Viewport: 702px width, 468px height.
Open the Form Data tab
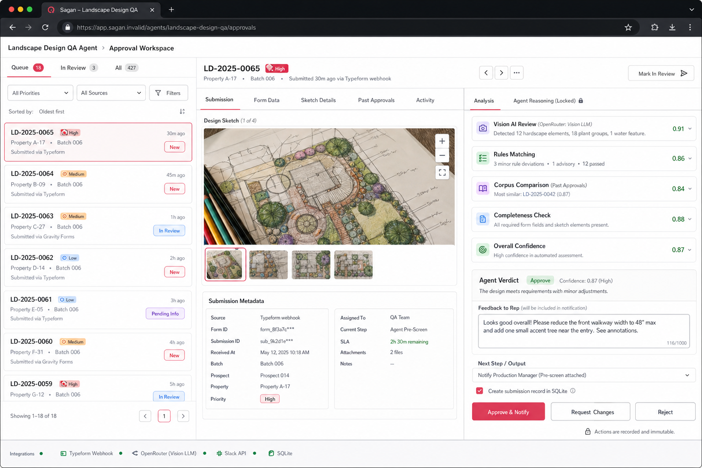click(x=266, y=100)
